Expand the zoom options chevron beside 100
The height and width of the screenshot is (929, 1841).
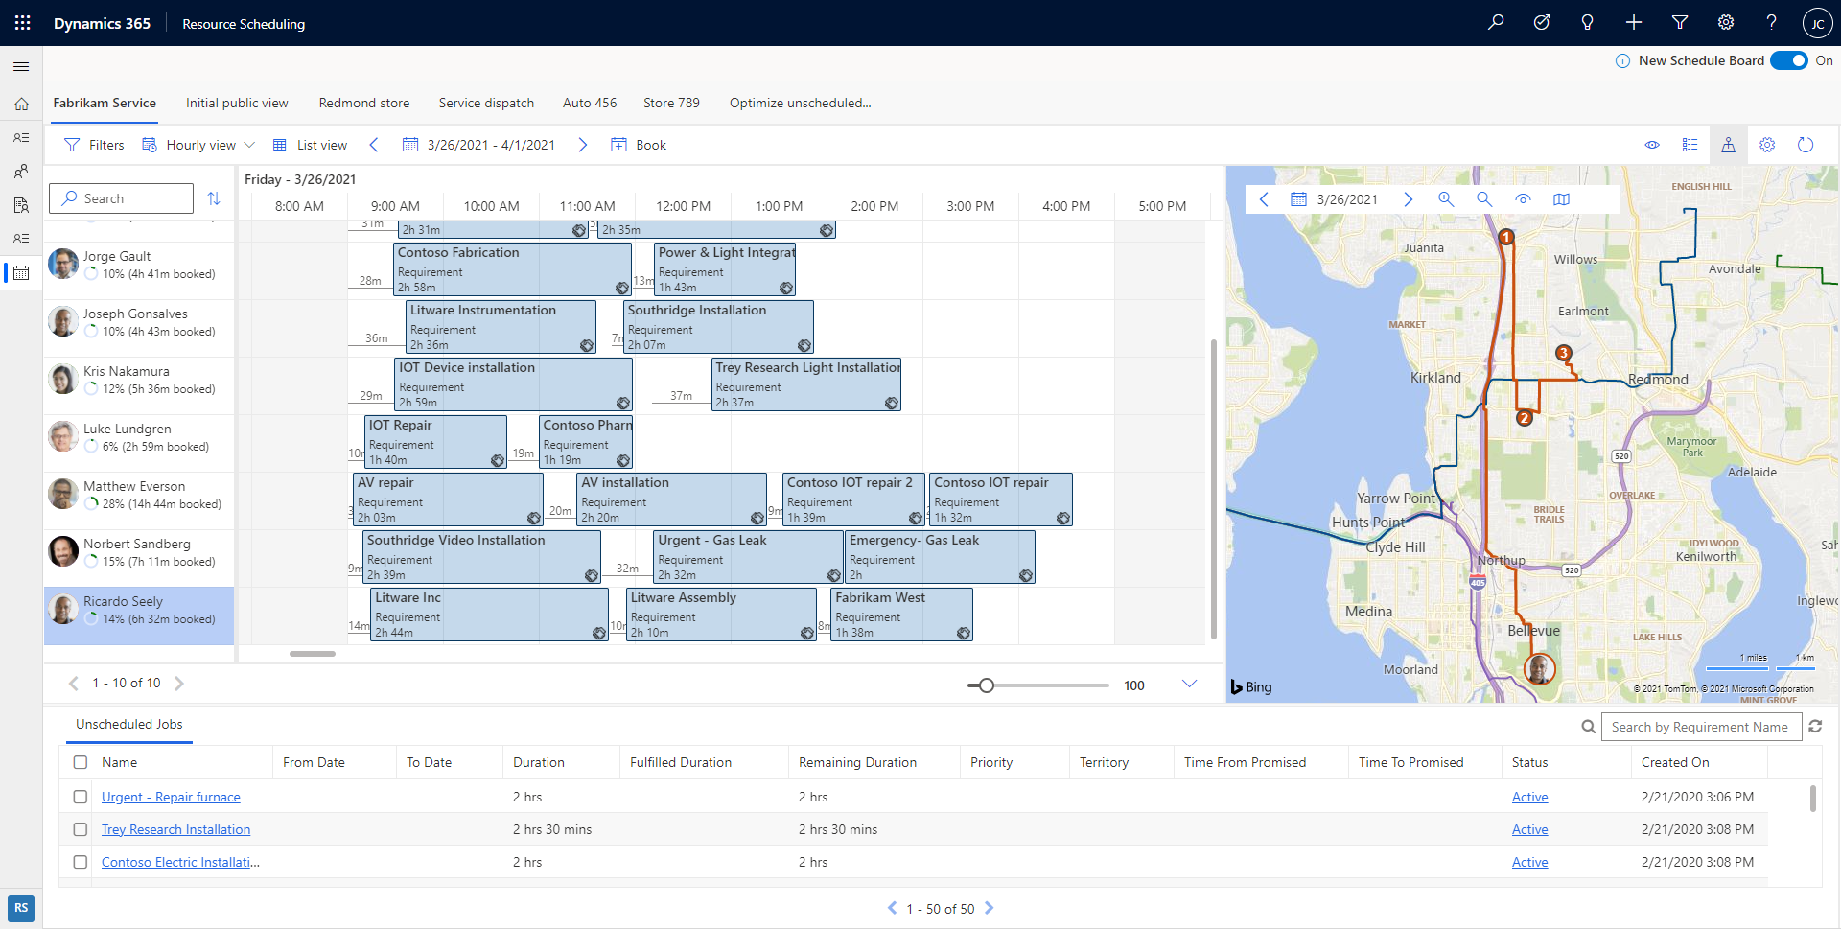click(x=1189, y=684)
